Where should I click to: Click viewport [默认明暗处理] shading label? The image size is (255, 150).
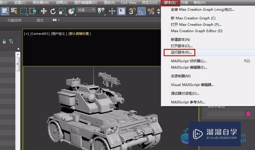pos(79,34)
